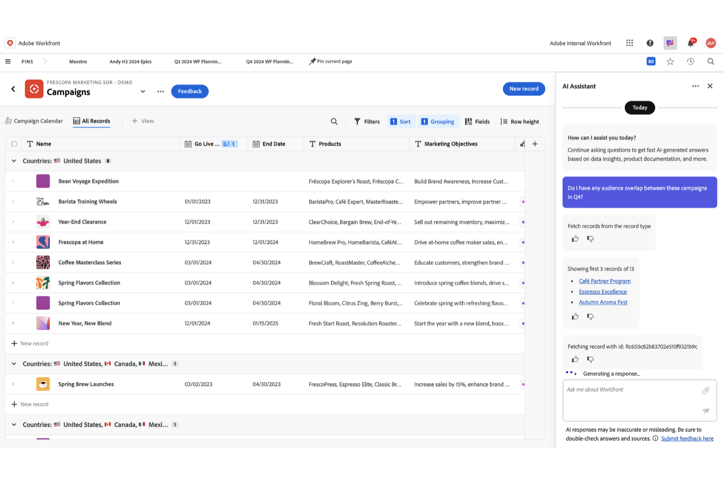Open the Fields configuration

477,121
